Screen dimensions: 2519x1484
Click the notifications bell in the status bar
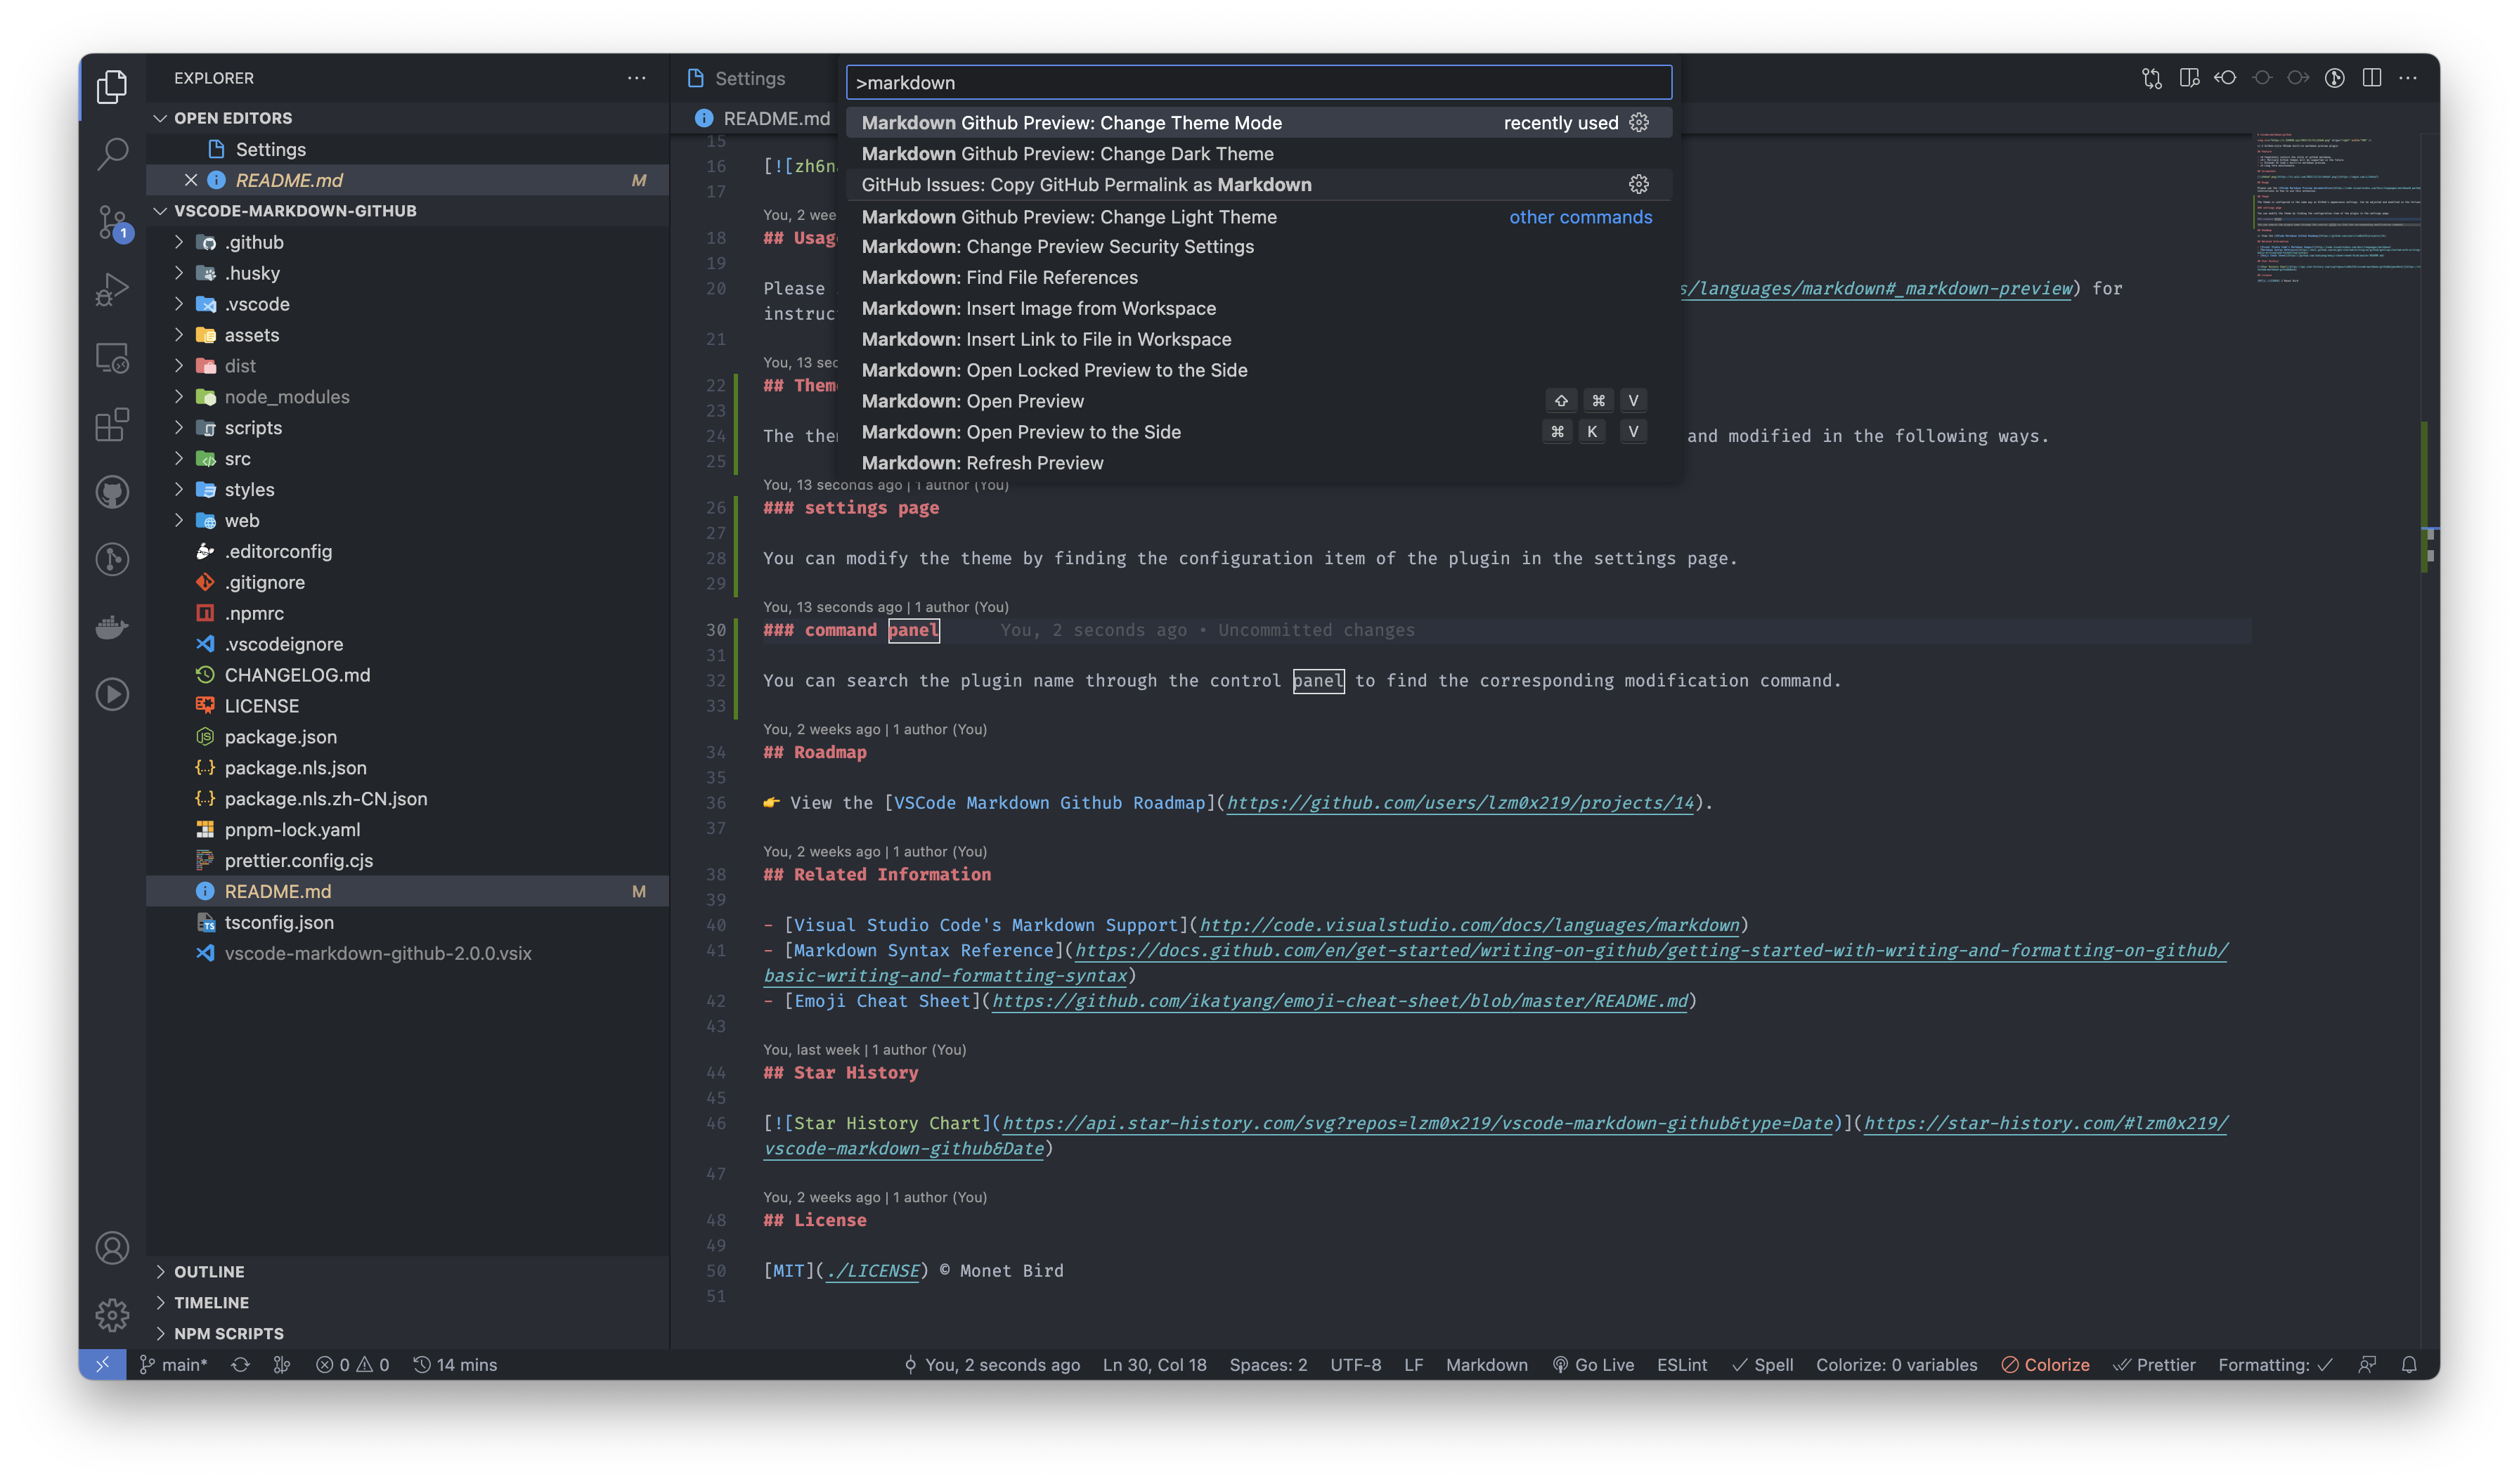2410,1364
